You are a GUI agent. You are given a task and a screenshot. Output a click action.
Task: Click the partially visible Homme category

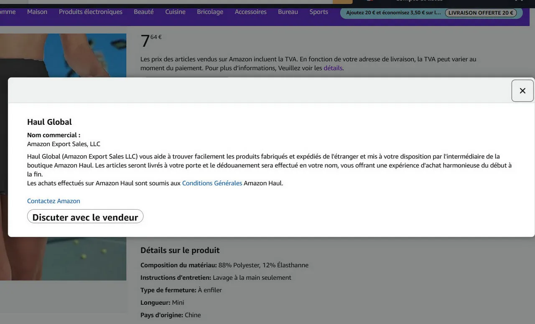pyautogui.click(x=8, y=12)
